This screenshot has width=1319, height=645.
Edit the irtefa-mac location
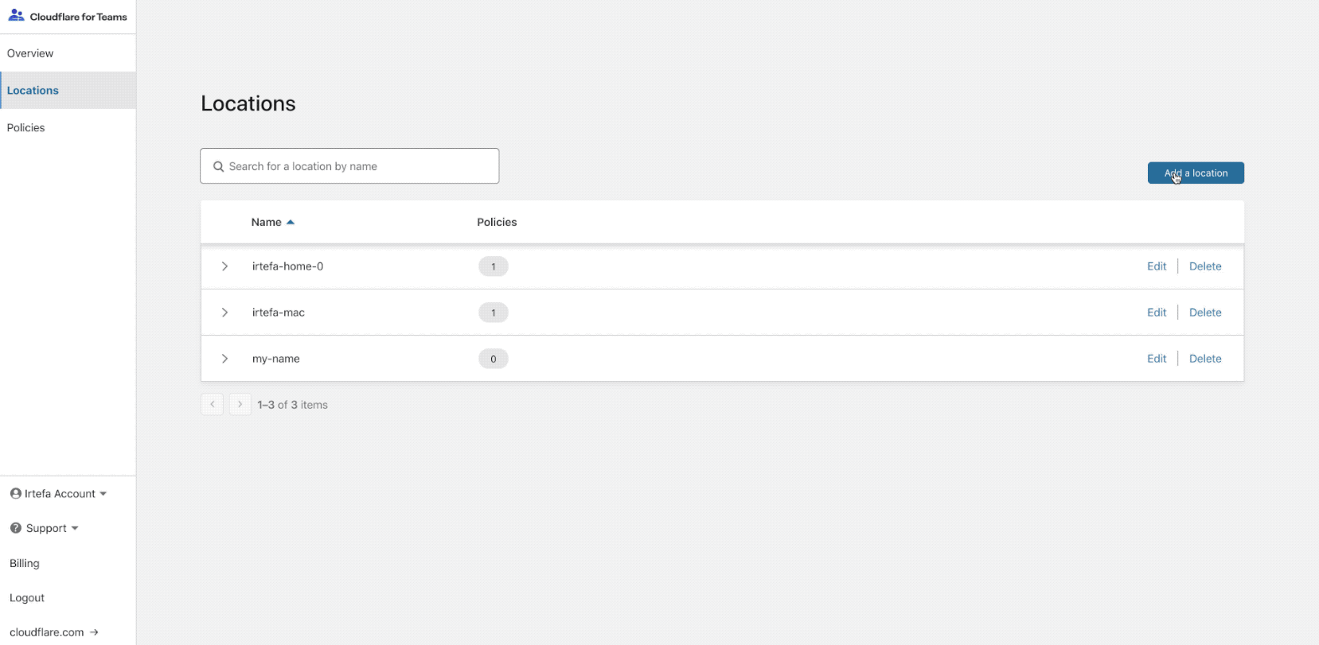(1157, 313)
